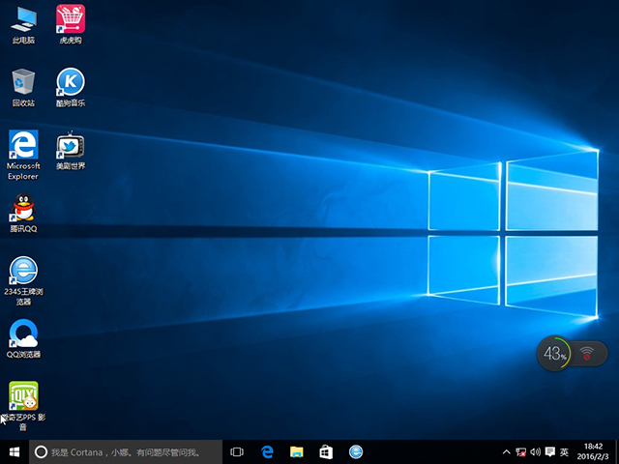The height and width of the screenshot is (464, 619).
Task: Click the volume speaker icon in tray
Action: (x=536, y=451)
